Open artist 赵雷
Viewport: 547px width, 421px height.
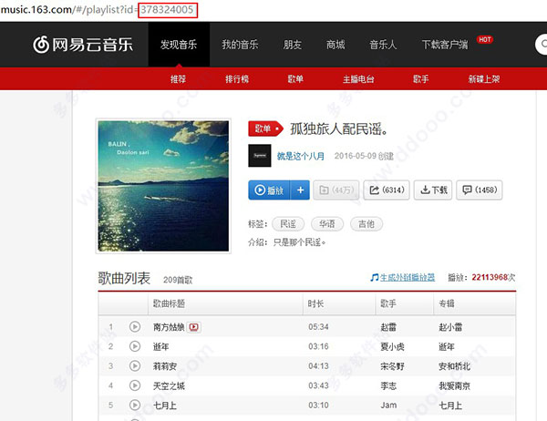tap(388, 327)
